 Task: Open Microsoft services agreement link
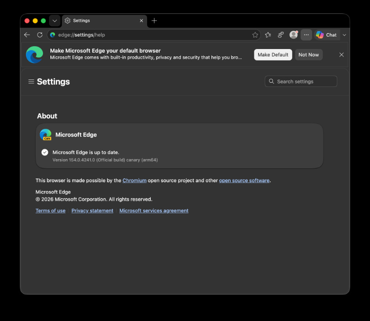click(x=154, y=210)
